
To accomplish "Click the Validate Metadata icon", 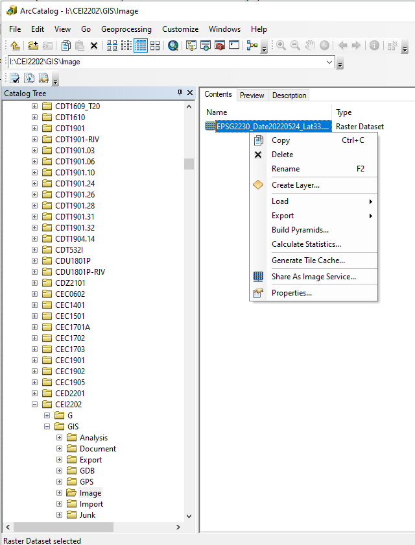I will (14, 78).
